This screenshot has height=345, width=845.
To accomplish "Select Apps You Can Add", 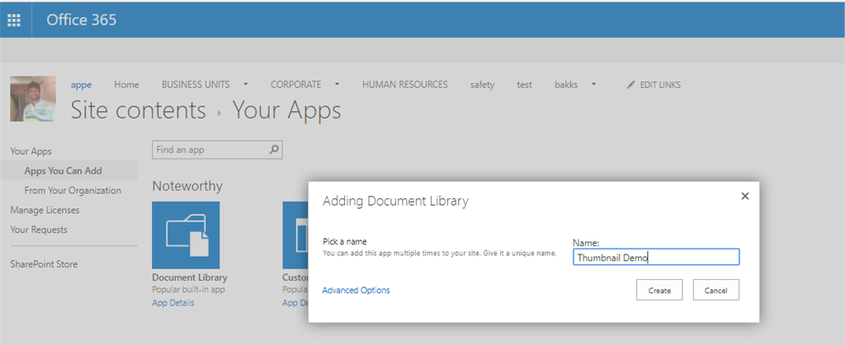I will (63, 171).
